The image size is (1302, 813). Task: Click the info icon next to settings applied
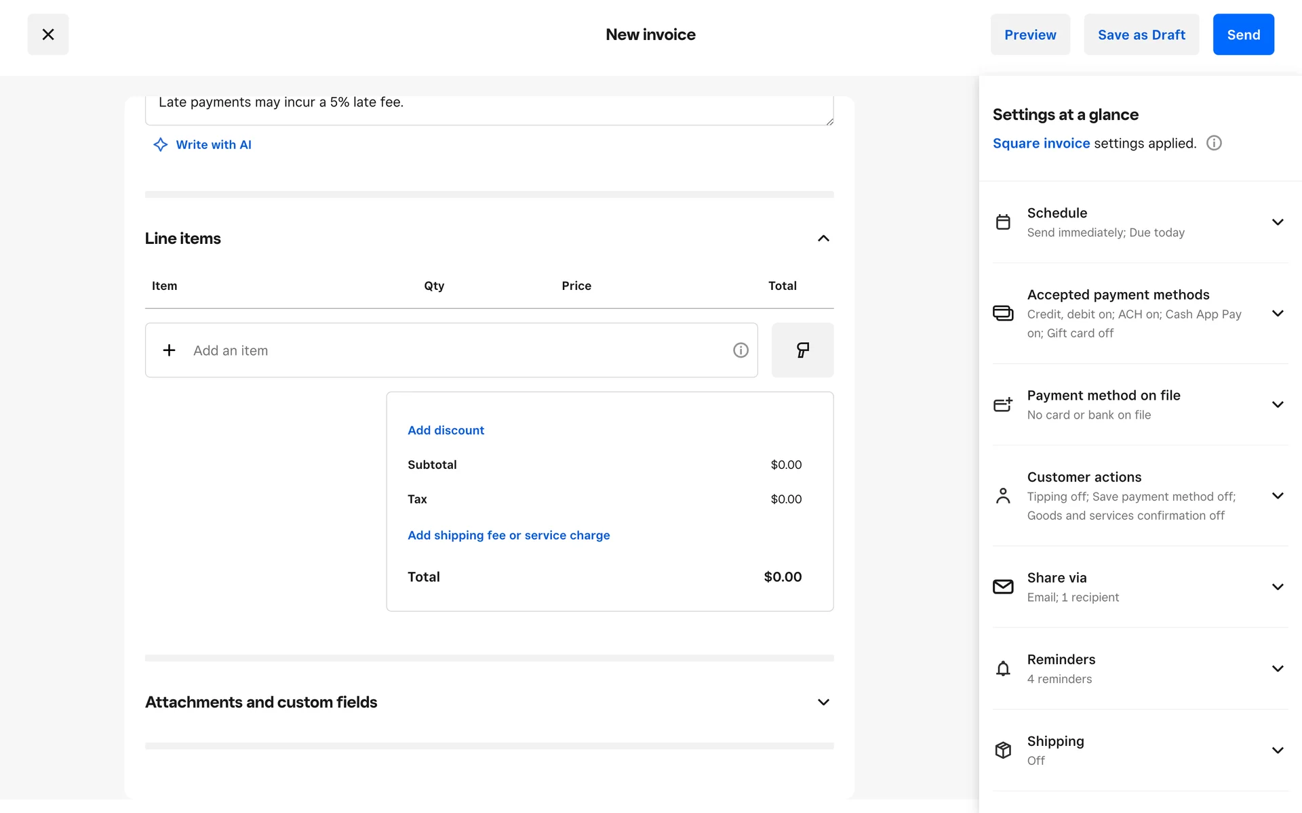[1214, 143]
